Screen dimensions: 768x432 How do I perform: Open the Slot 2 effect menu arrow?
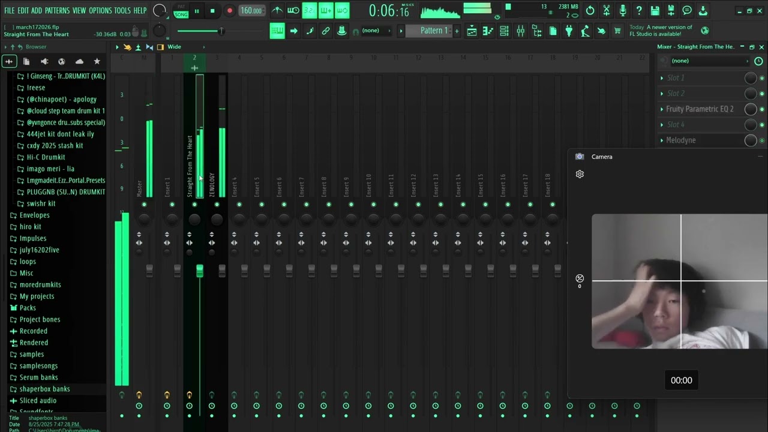662,94
